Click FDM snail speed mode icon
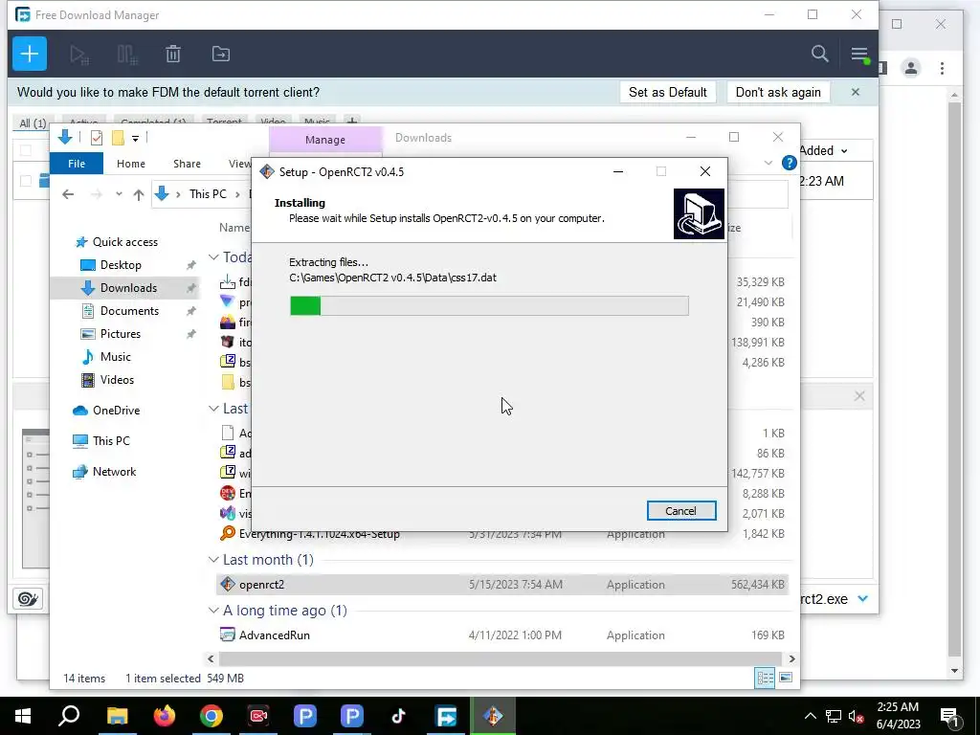The image size is (980, 735). click(x=28, y=599)
